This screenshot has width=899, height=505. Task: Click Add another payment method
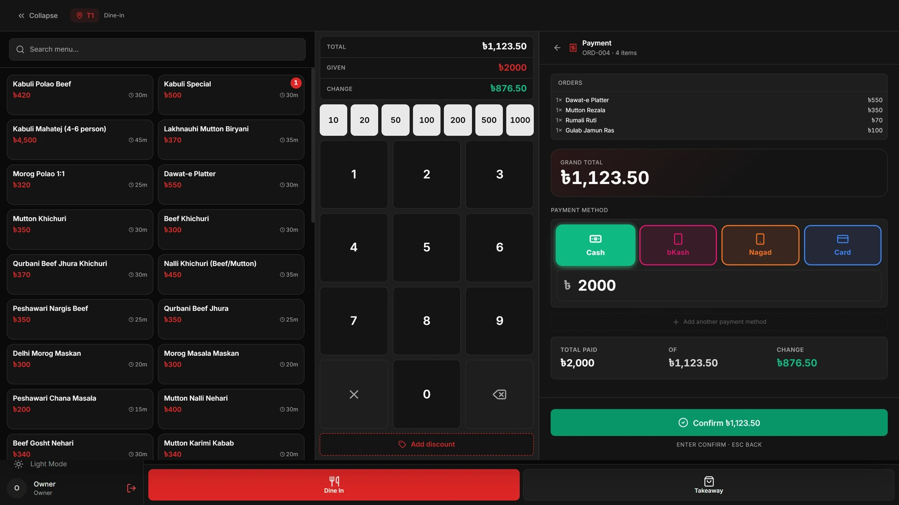click(719, 322)
